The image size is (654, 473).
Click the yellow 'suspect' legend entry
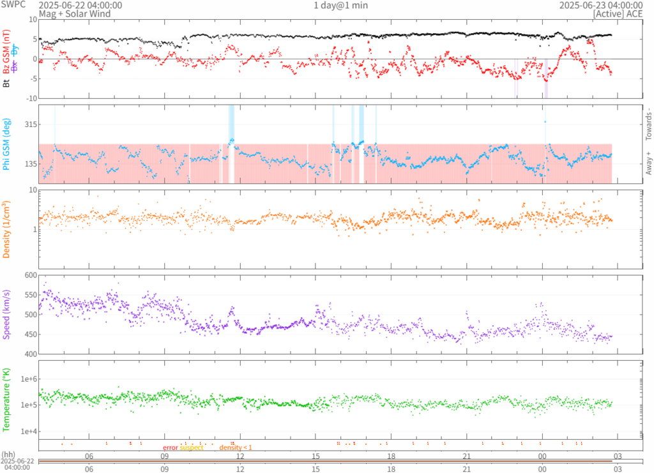click(x=192, y=448)
